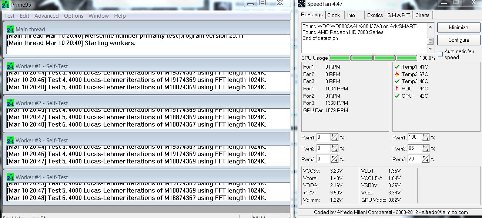The image size is (482, 218).
Task: Select the Readings tab in SpeedFan
Action: pyautogui.click(x=312, y=14)
